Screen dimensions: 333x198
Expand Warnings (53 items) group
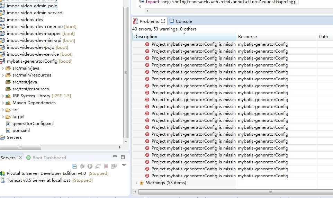pos(136,183)
